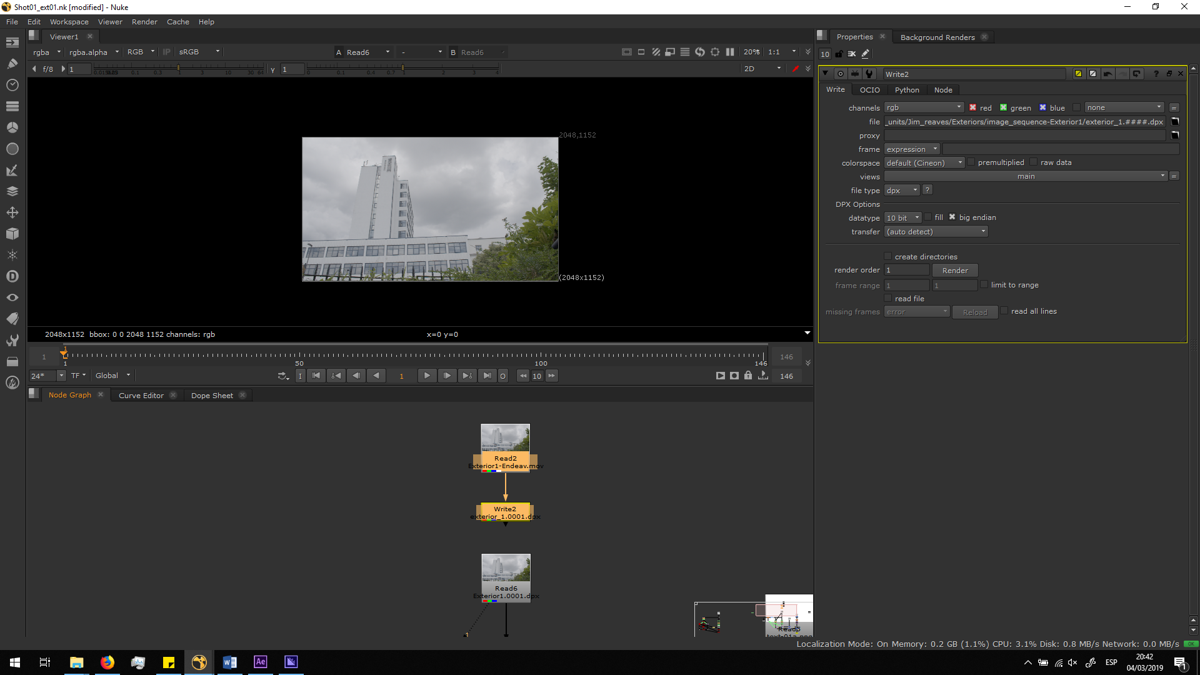Open After Effects from the taskbar
This screenshot has height=675, width=1200.
pyautogui.click(x=260, y=662)
